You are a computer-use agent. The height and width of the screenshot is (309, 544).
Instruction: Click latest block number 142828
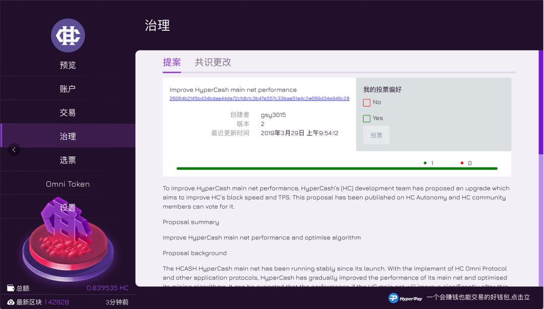point(56,302)
